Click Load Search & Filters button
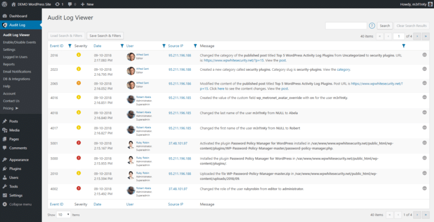 66,35
